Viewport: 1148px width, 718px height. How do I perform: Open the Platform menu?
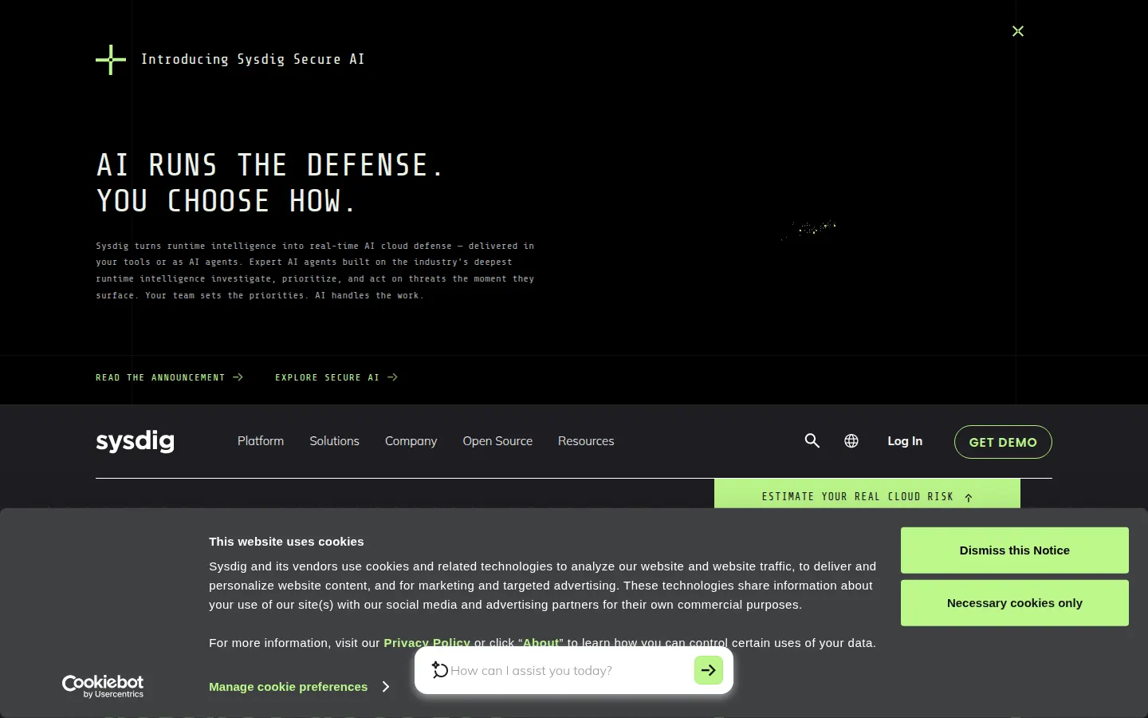point(261,441)
